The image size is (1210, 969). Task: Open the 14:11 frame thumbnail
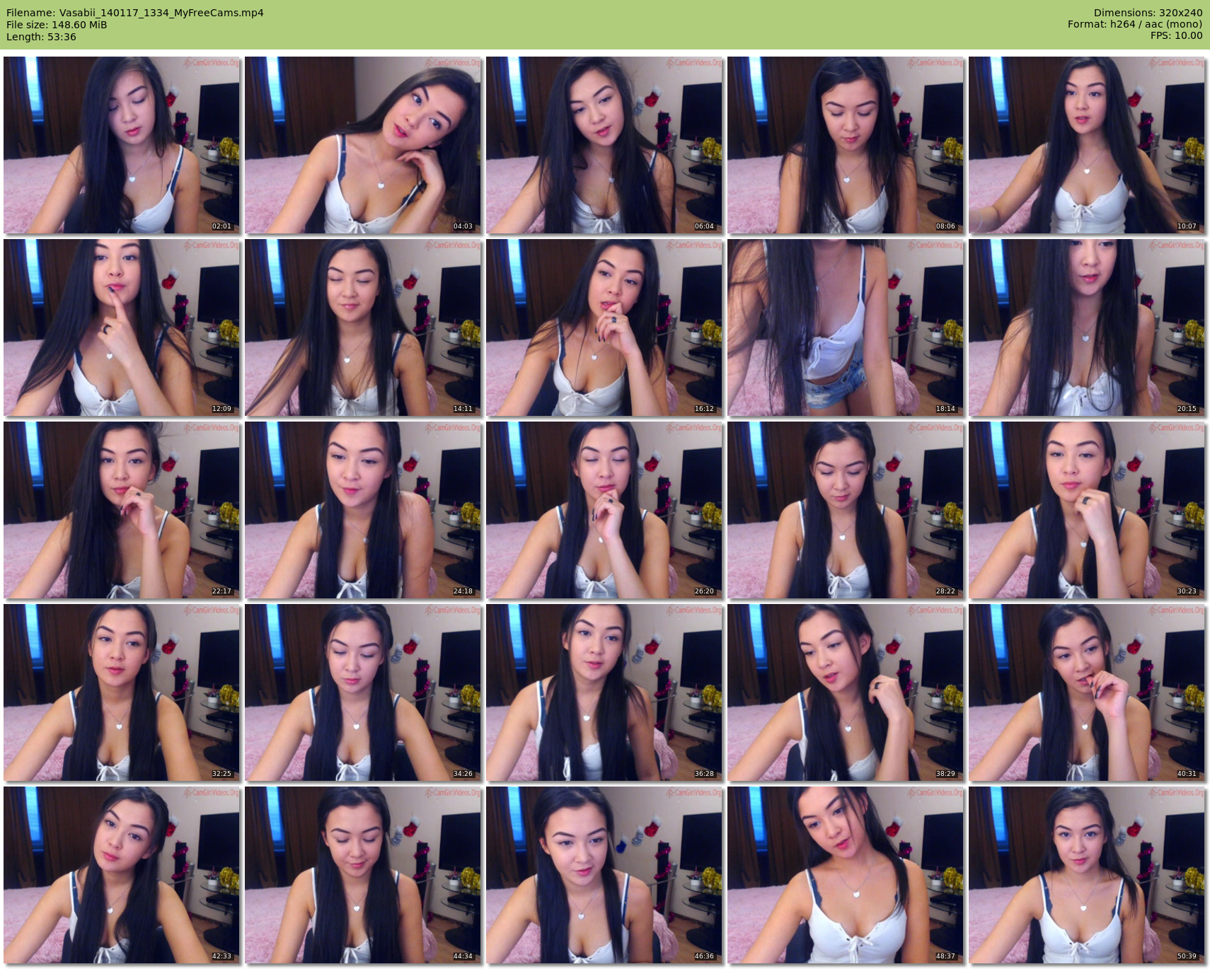tap(363, 327)
